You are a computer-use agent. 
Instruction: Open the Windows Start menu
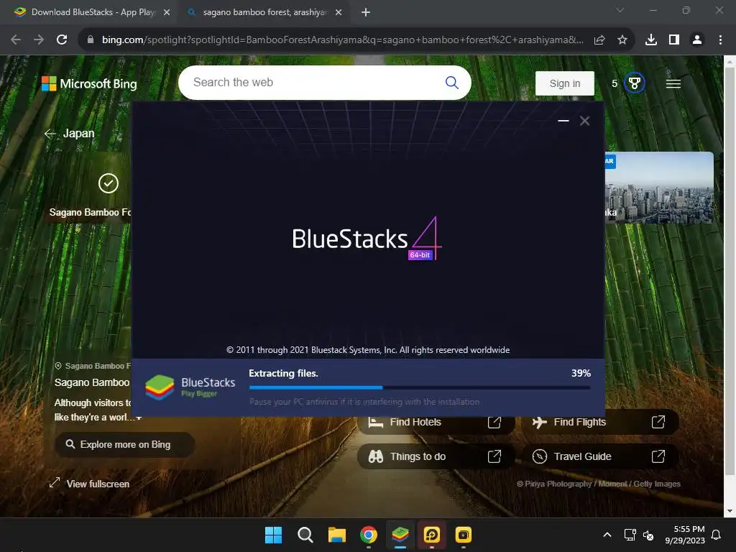273,535
